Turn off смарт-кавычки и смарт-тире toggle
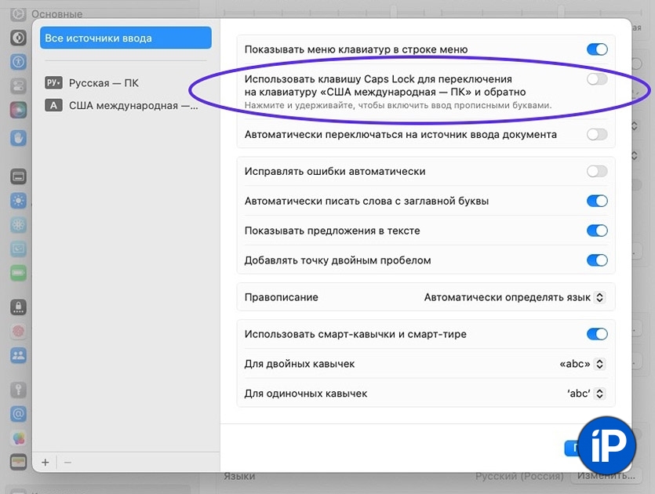 point(597,334)
